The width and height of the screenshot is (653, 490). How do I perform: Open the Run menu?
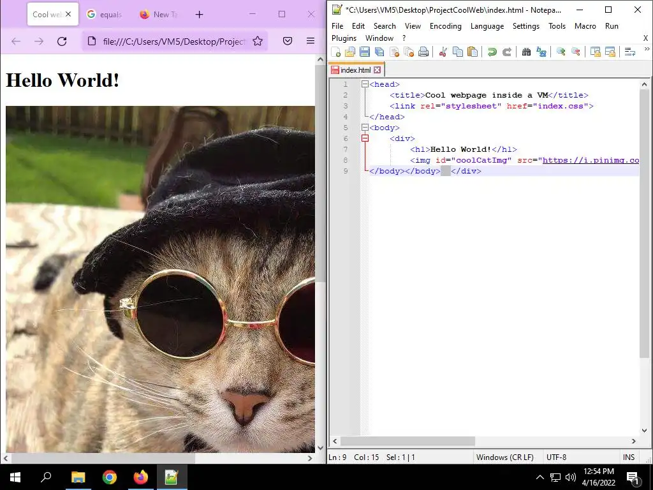tap(612, 26)
